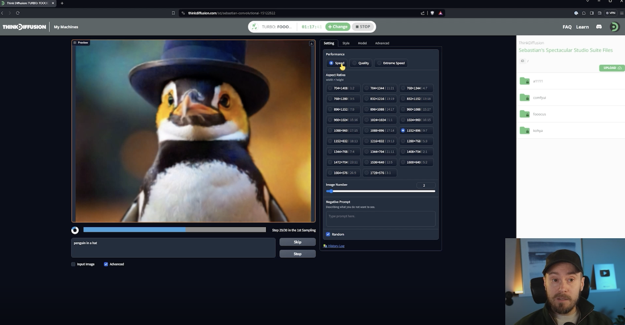Choose the 1536×640 12:5 aspect ratio
The height and width of the screenshot is (325, 625).
click(x=379, y=162)
